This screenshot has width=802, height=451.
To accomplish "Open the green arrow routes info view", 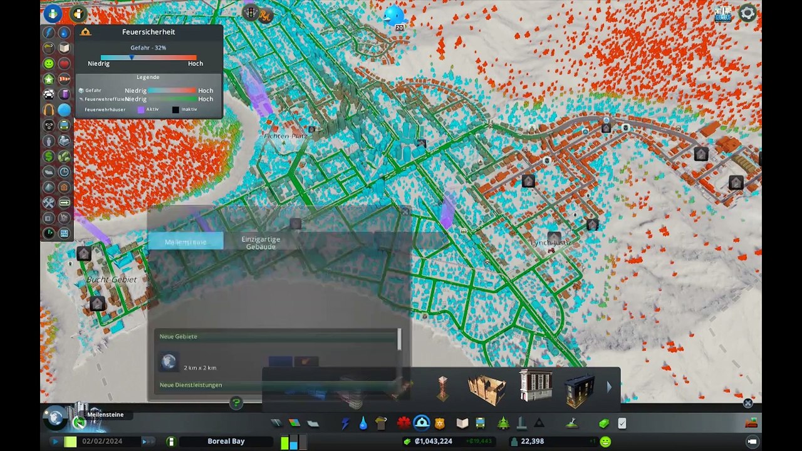I will click(64, 202).
